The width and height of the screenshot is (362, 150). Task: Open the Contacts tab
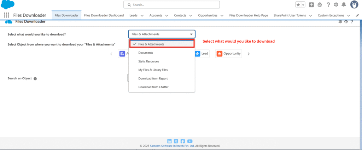[x=180, y=16]
